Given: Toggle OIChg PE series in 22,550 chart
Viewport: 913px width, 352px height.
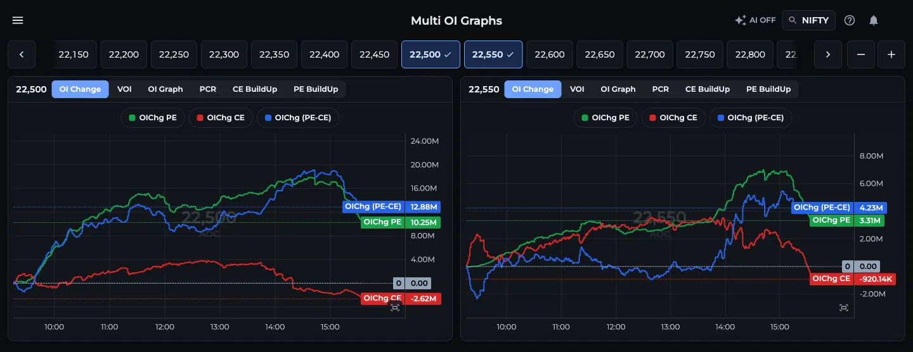Looking at the screenshot, I should click(605, 118).
